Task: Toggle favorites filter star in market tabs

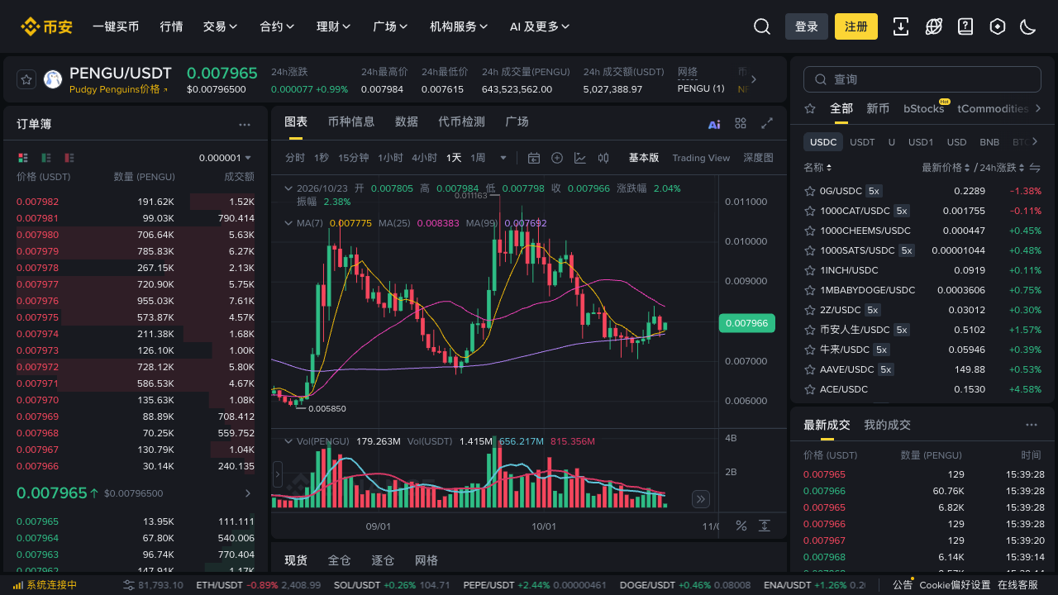Action: (810, 108)
